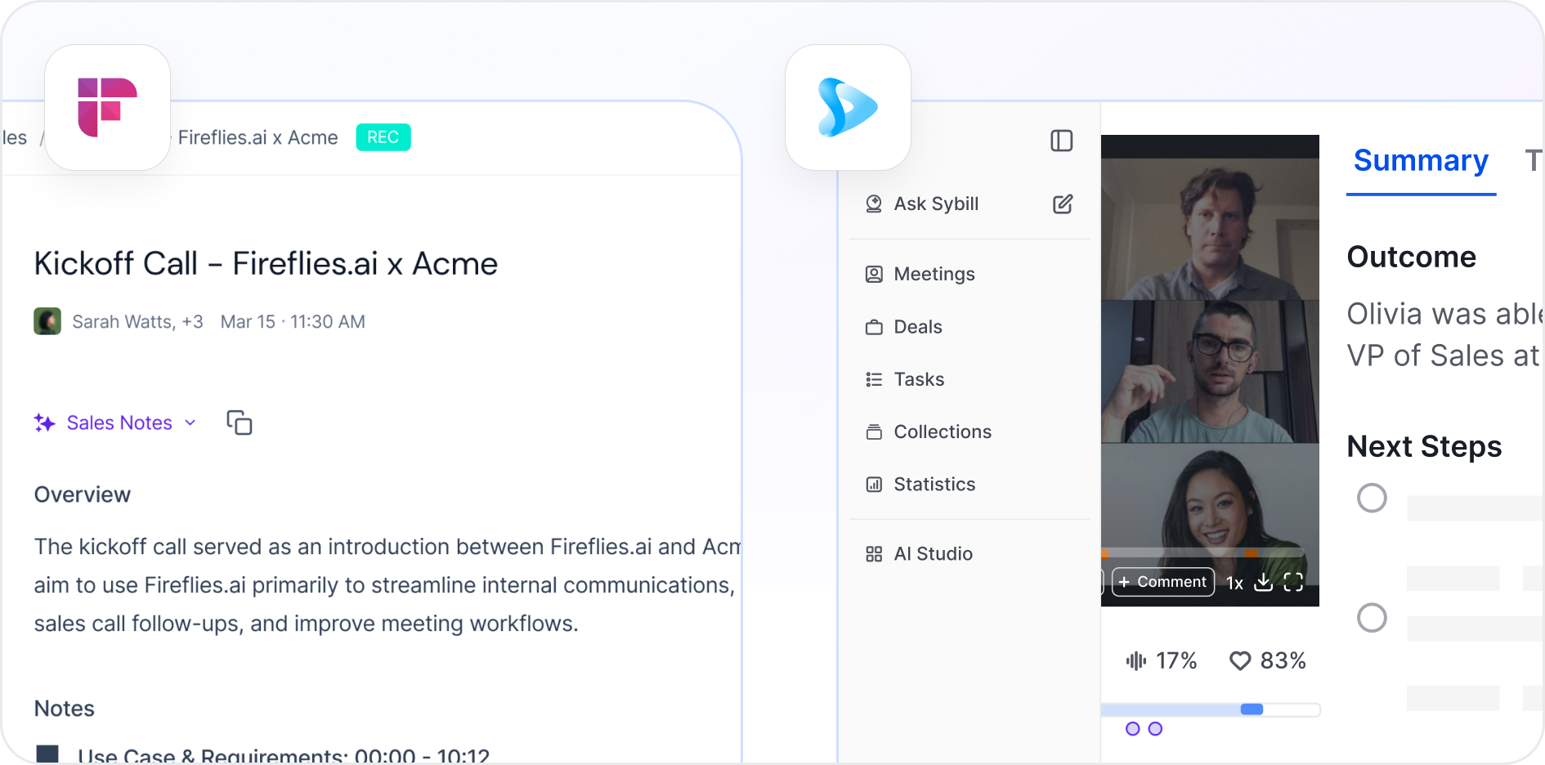Check the first Next Steps circle
This screenshot has height=765, width=1545.
1372,498
